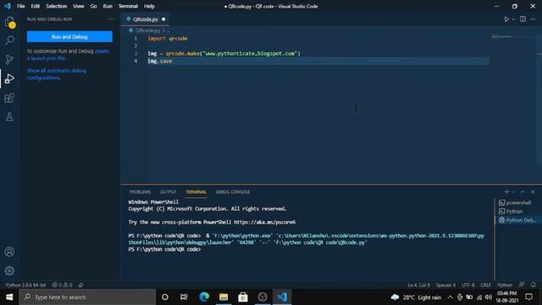Open the Manage gear icon
This screenshot has height=305, width=542.
9,270
